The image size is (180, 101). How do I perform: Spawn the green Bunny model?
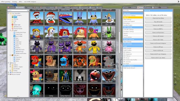(109, 33)
